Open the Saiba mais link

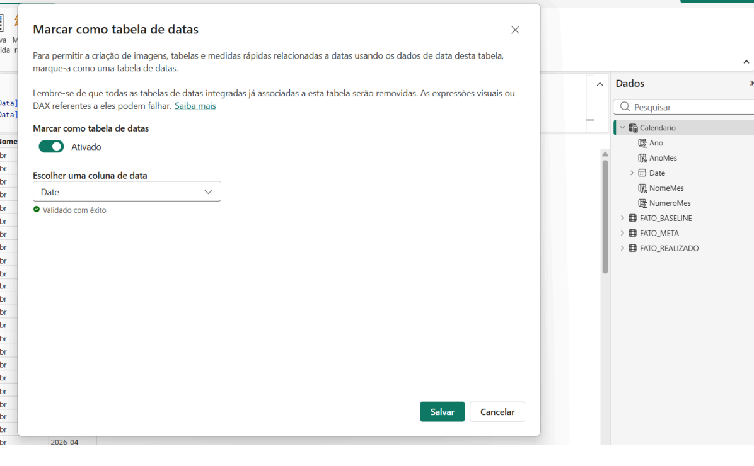click(195, 106)
